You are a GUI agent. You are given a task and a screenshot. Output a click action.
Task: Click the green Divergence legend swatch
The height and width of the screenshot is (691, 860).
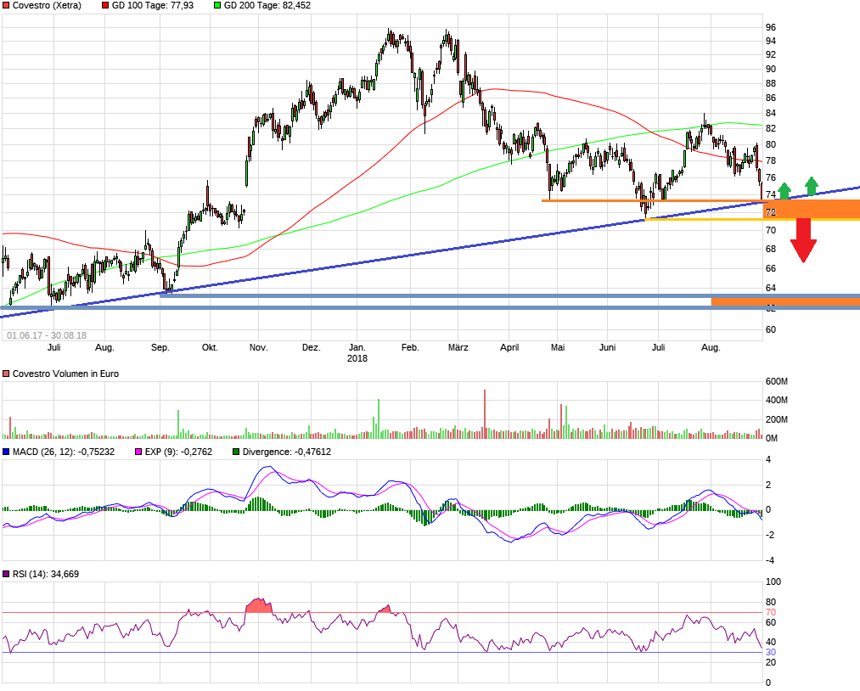(x=236, y=452)
